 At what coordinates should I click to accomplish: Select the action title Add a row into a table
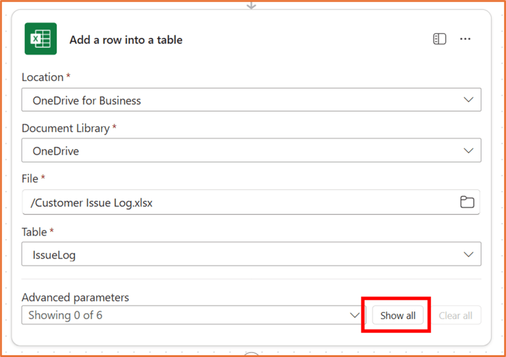pos(126,40)
